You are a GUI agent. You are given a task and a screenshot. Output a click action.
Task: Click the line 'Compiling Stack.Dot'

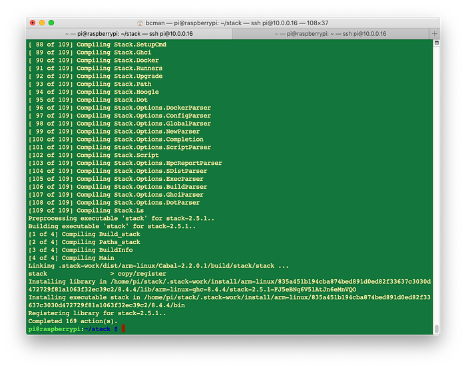click(x=88, y=100)
